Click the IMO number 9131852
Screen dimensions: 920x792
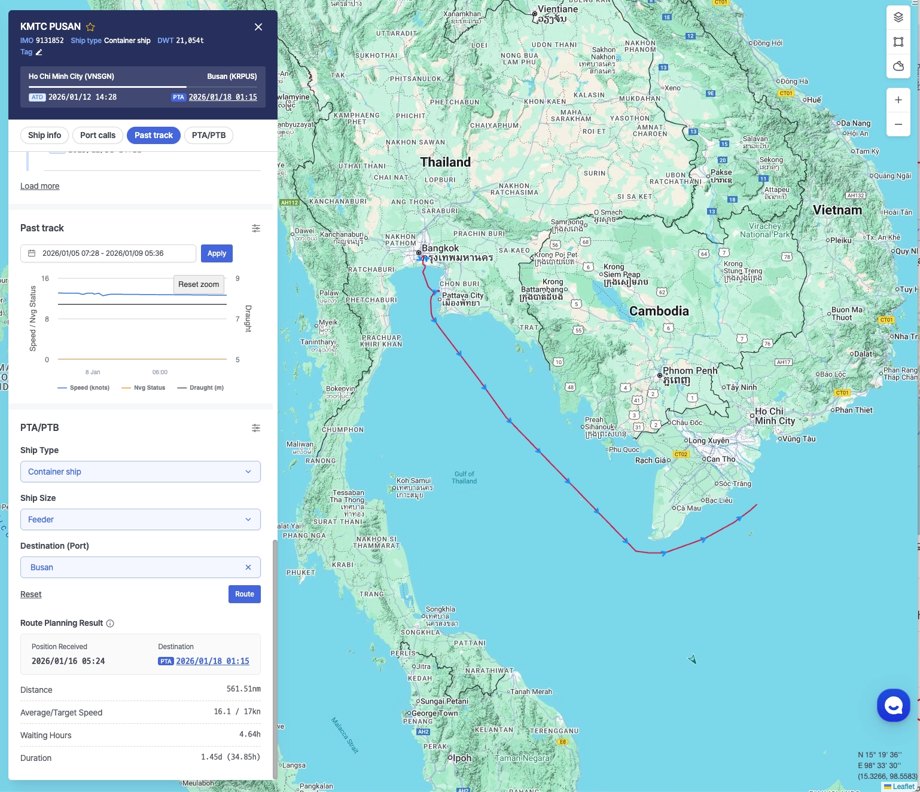point(50,41)
